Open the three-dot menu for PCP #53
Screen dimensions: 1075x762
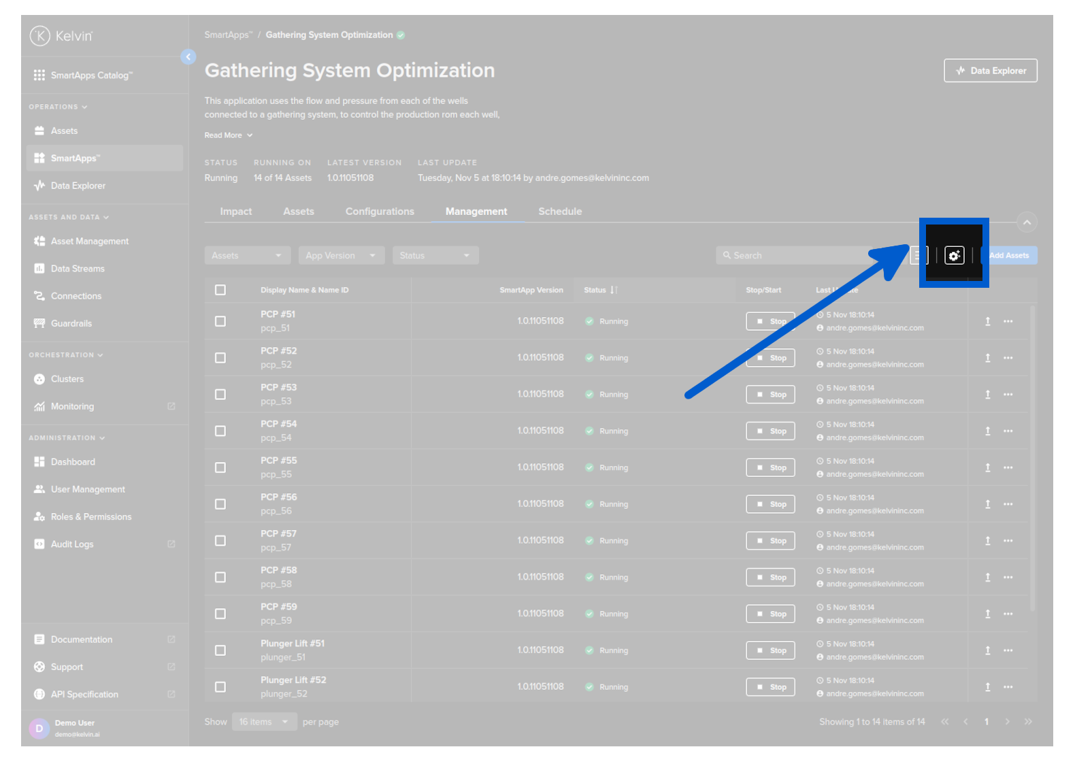click(1008, 395)
